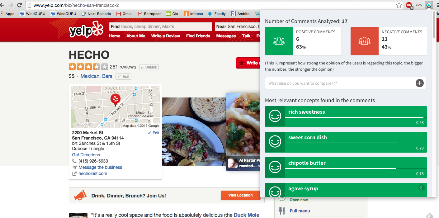Focus the 'What else do you want to compare' field
The image size is (439, 218).
(x=341, y=83)
